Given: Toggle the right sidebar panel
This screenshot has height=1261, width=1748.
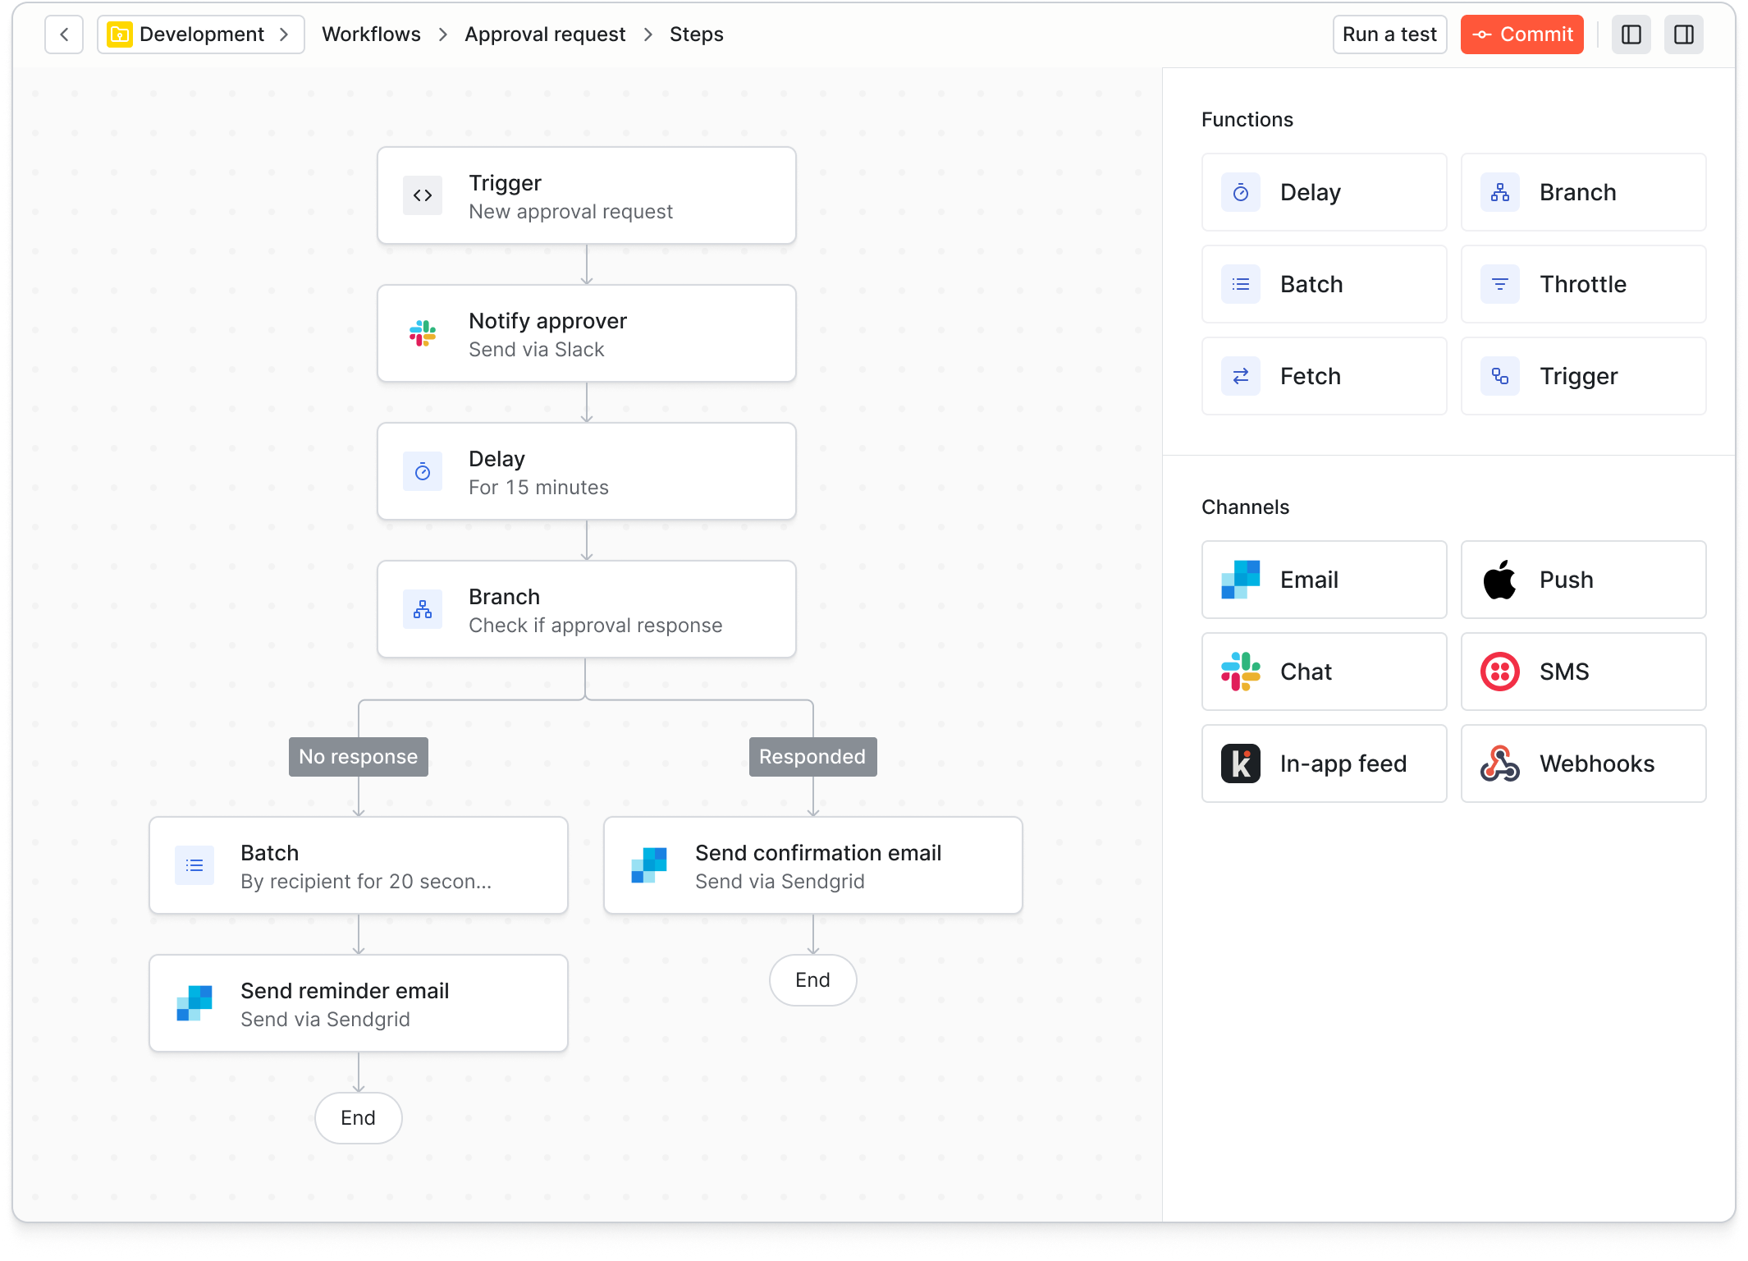Looking at the screenshot, I should 1684,34.
